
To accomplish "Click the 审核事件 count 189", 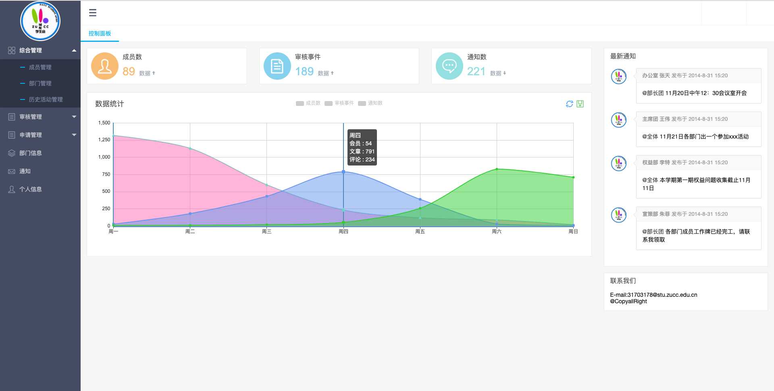I will tap(304, 72).
